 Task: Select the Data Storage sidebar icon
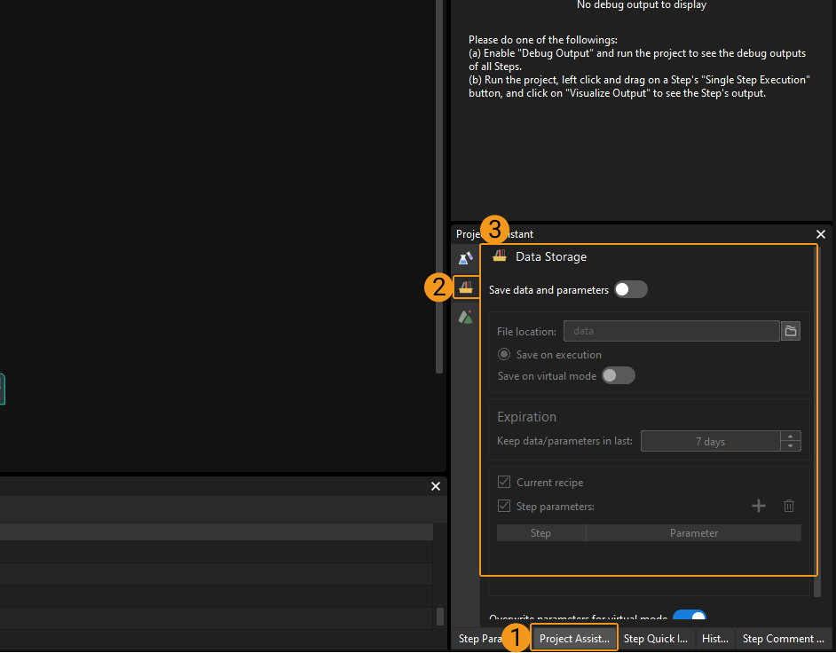[x=466, y=287]
